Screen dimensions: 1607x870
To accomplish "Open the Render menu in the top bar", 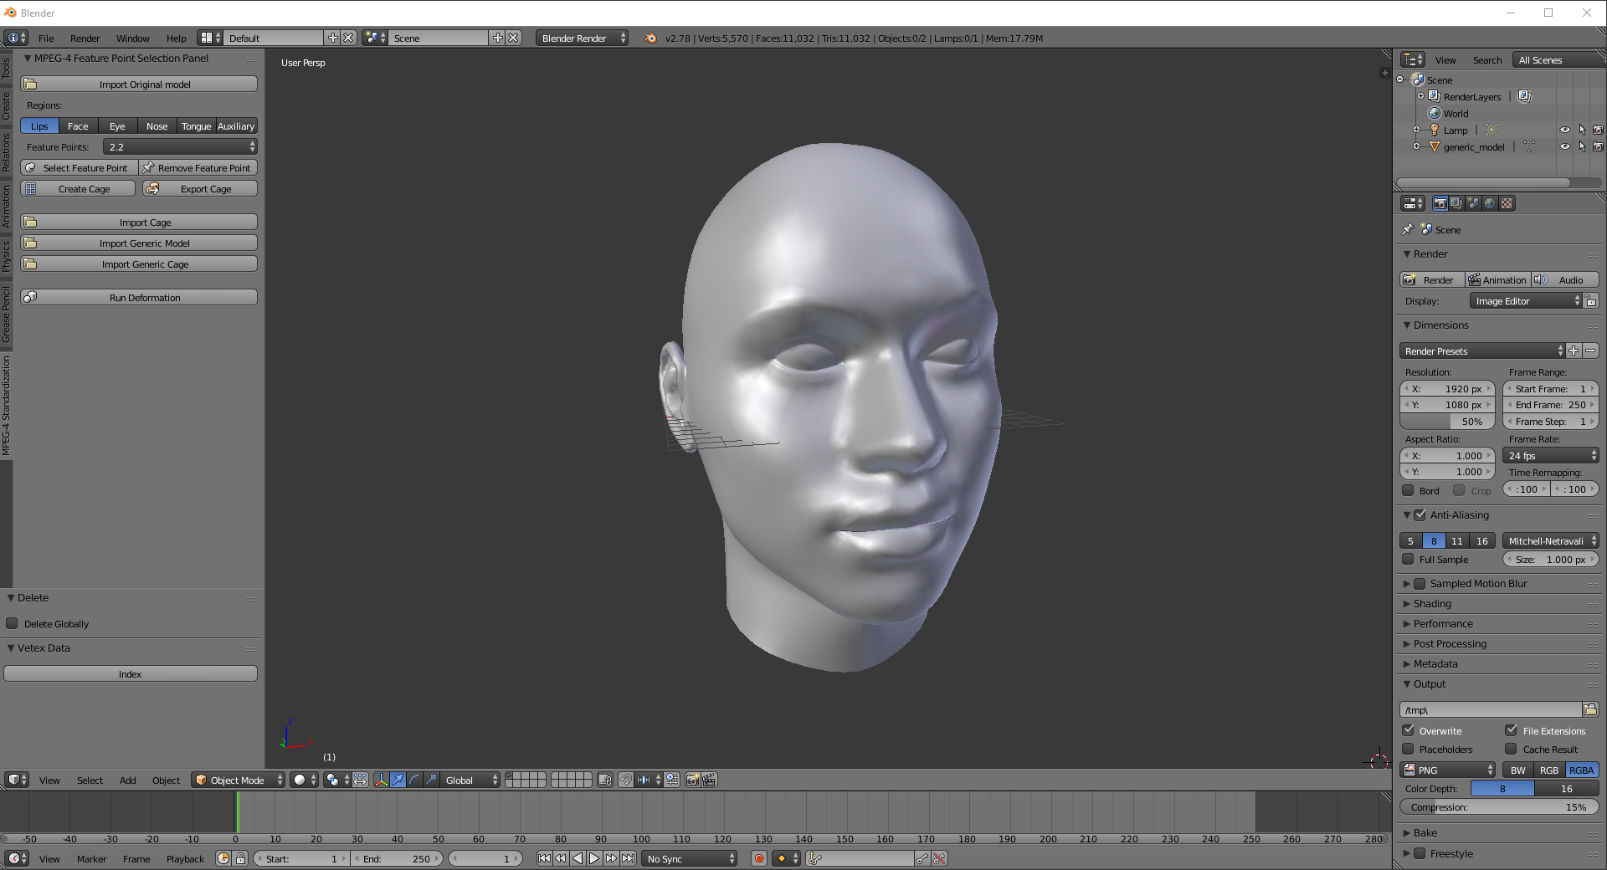I will 85,38.
